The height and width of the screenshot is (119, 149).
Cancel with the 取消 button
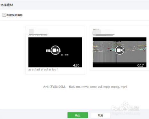point(100,115)
